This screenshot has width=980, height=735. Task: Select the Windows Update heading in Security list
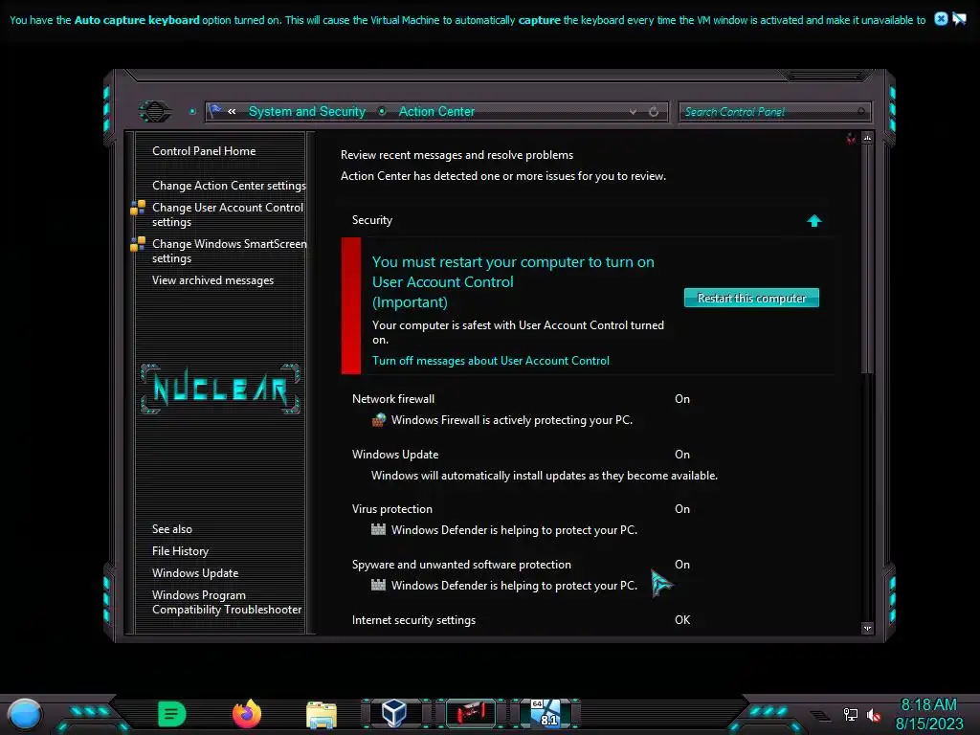395,455
